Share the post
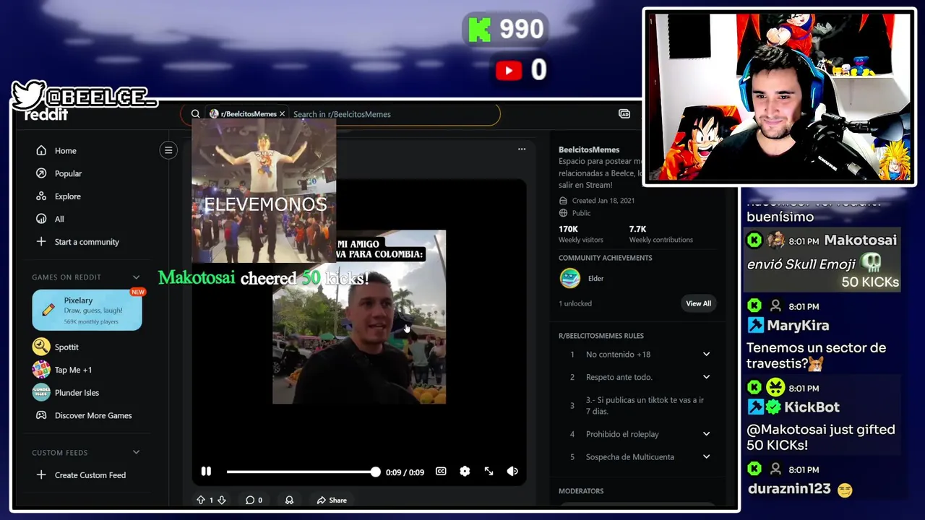This screenshot has height=520, width=925. 332,500
